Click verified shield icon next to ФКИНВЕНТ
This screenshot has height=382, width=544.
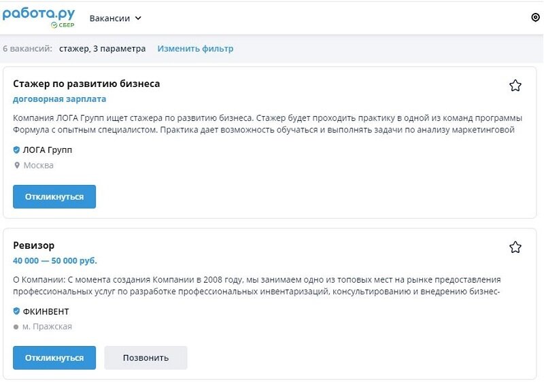[x=17, y=311]
